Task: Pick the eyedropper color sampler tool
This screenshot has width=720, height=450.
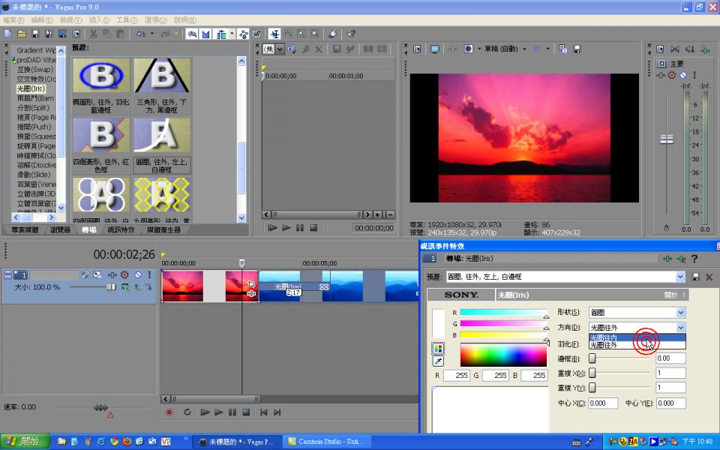Action: coord(438,361)
